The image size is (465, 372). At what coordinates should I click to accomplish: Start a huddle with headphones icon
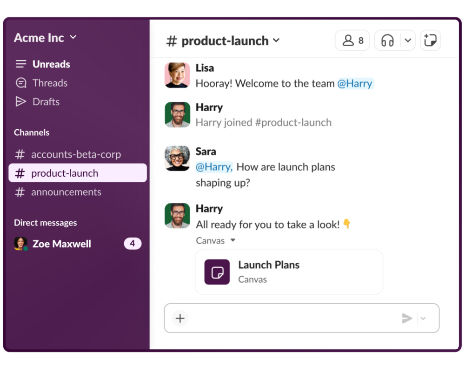(x=387, y=41)
